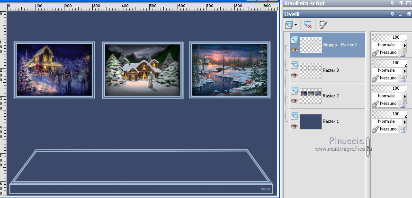412x198 pixels.
Task: Click the horizontal ruler at the top
Action: click(x=142, y=7)
